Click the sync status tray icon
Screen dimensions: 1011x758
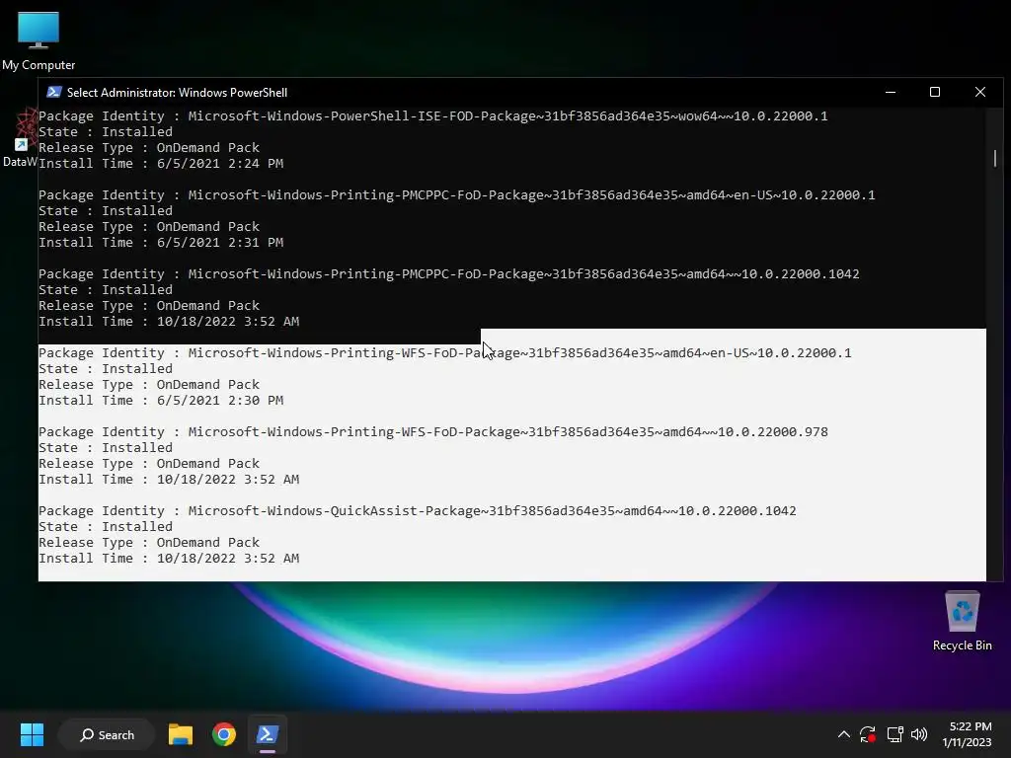[868, 734]
